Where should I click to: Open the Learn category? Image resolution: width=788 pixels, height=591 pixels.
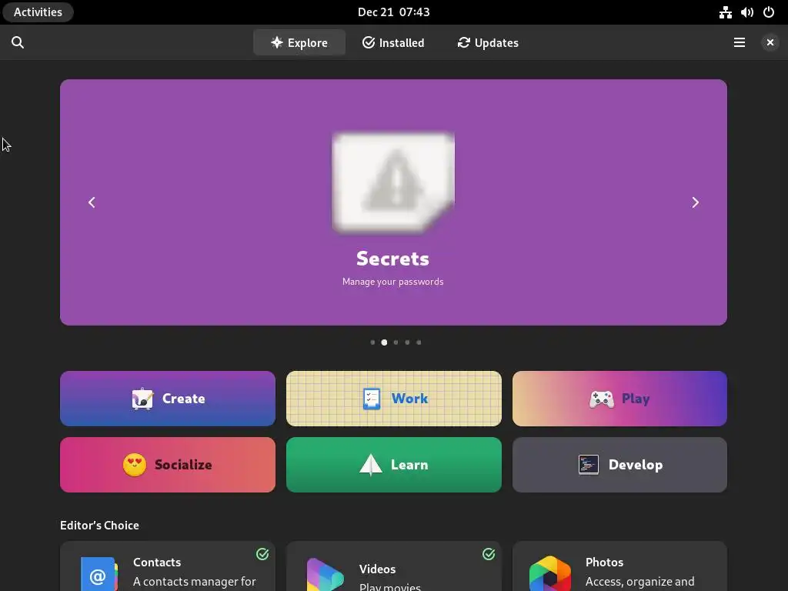(393, 465)
